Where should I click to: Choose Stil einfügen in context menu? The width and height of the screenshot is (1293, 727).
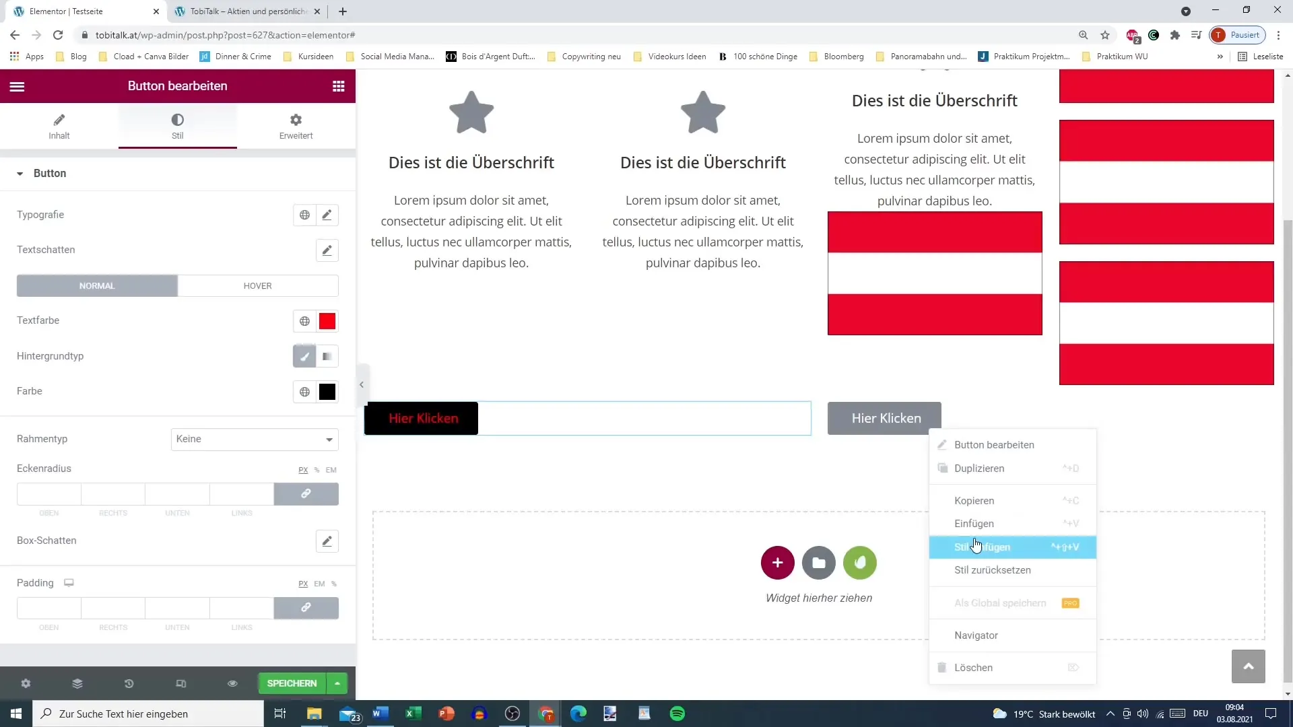click(x=1013, y=547)
